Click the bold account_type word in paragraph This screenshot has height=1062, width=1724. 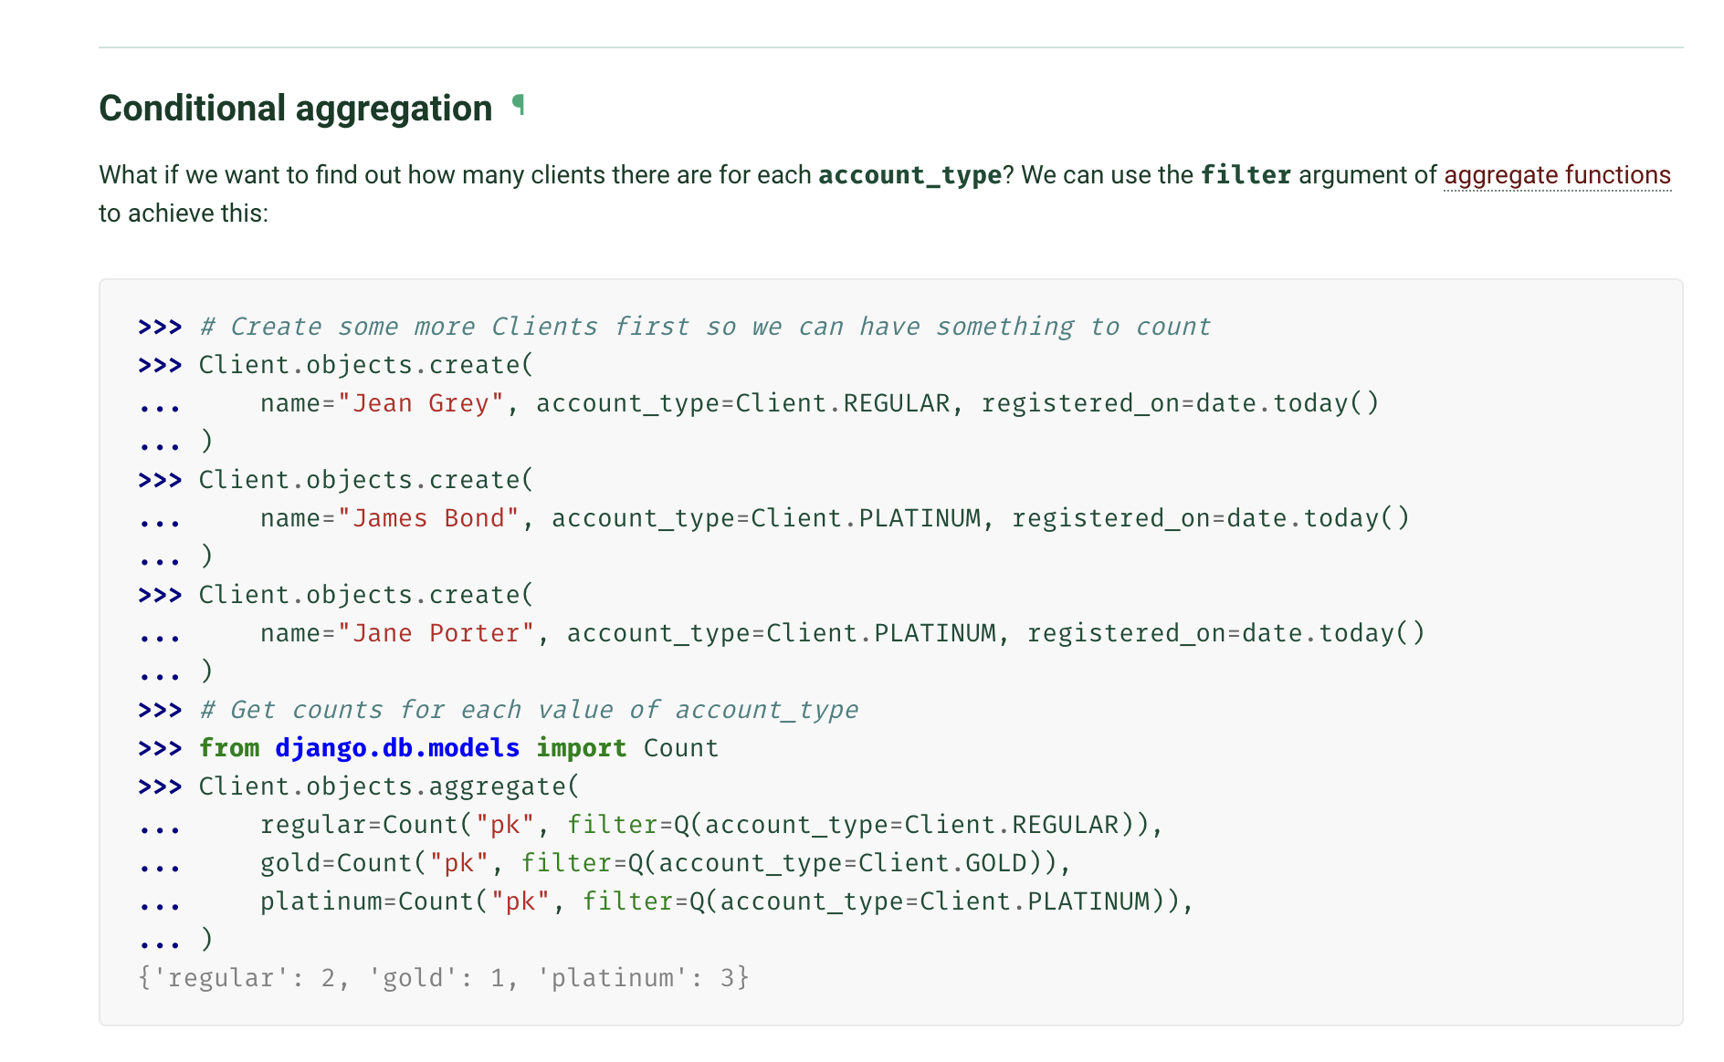click(909, 175)
